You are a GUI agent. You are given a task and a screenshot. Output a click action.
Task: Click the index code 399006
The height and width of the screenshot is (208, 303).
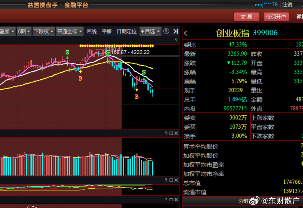265,33
